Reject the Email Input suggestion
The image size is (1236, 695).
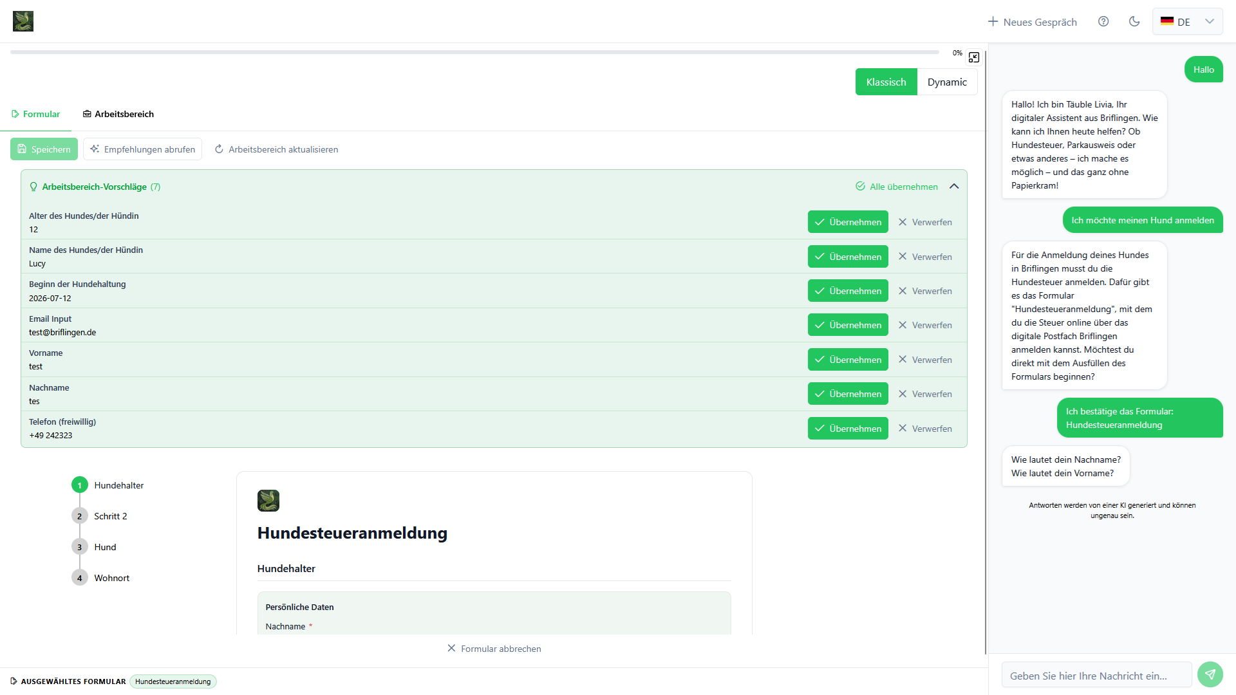click(925, 325)
